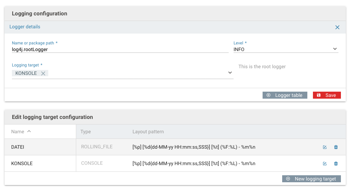Remove KONSOLE chip from Logging target
This screenshot has width=350, height=191.
pos(43,73)
